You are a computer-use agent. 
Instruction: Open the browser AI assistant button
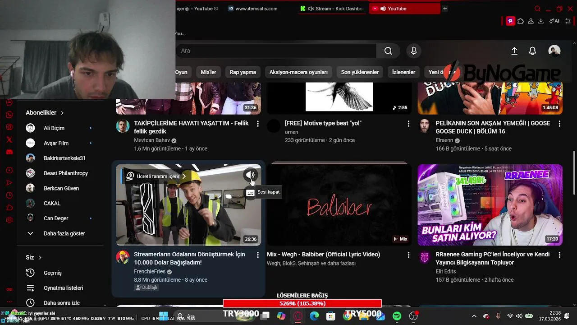pos(554,21)
